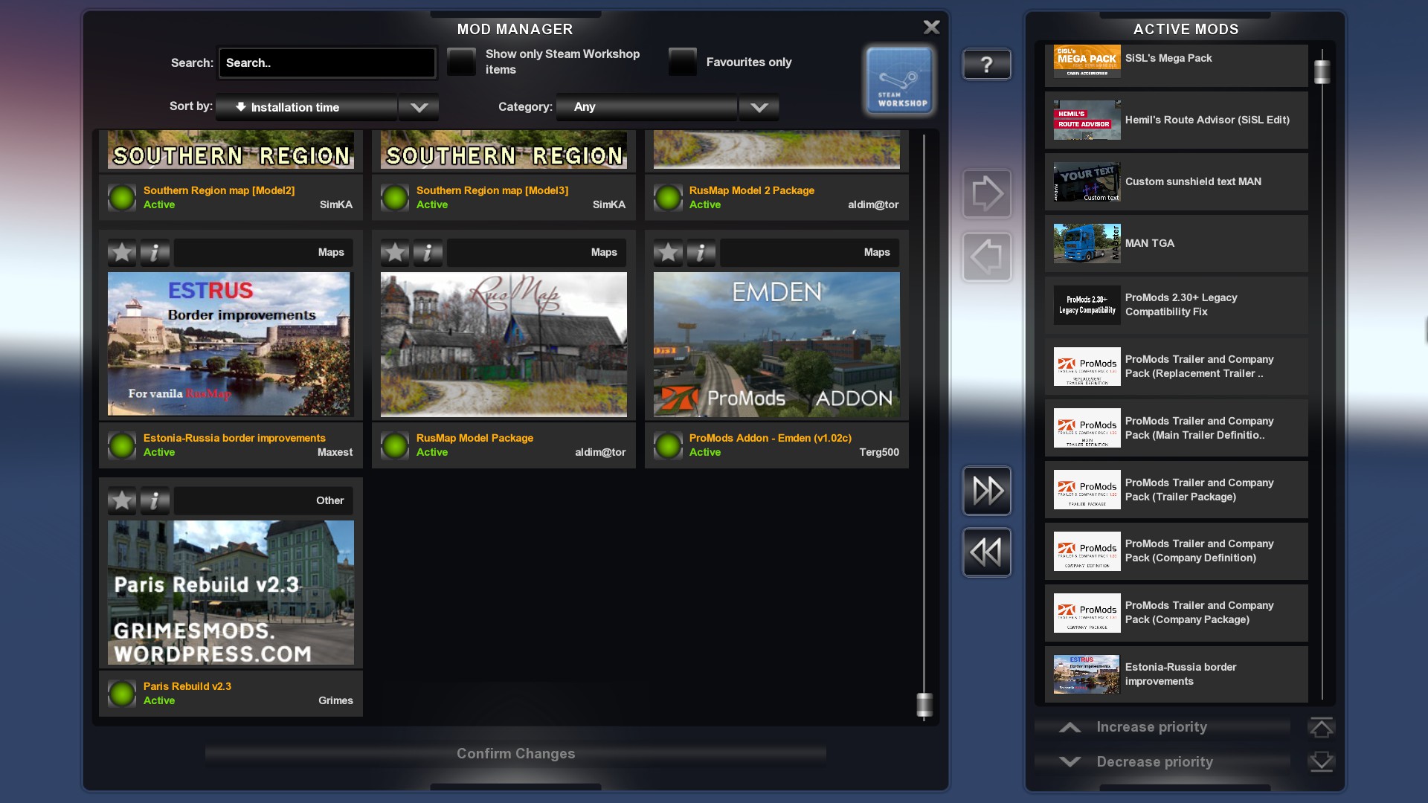
Task: Toggle active status of RusMap Model 2 Package
Action: [x=668, y=198]
